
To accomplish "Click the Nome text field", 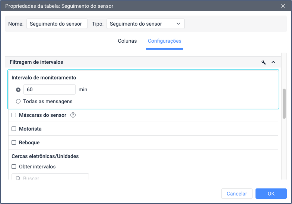I will (57, 24).
